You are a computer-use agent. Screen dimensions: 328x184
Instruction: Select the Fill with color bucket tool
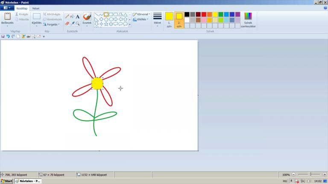[72, 17]
